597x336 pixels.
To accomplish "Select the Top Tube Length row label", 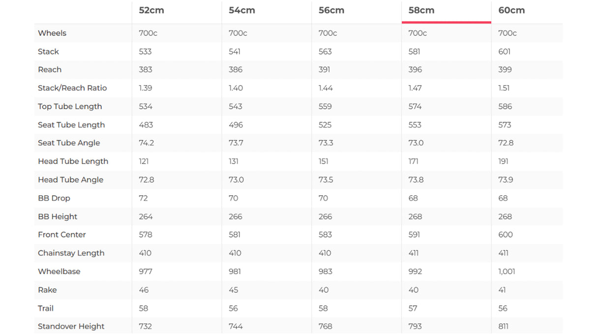I will point(70,106).
